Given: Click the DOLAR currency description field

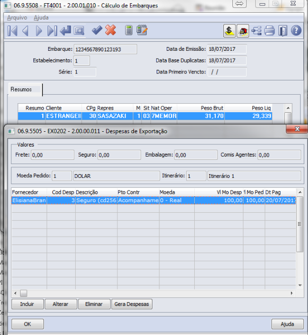Looking at the screenshot, I should click(x=116, y=176).
